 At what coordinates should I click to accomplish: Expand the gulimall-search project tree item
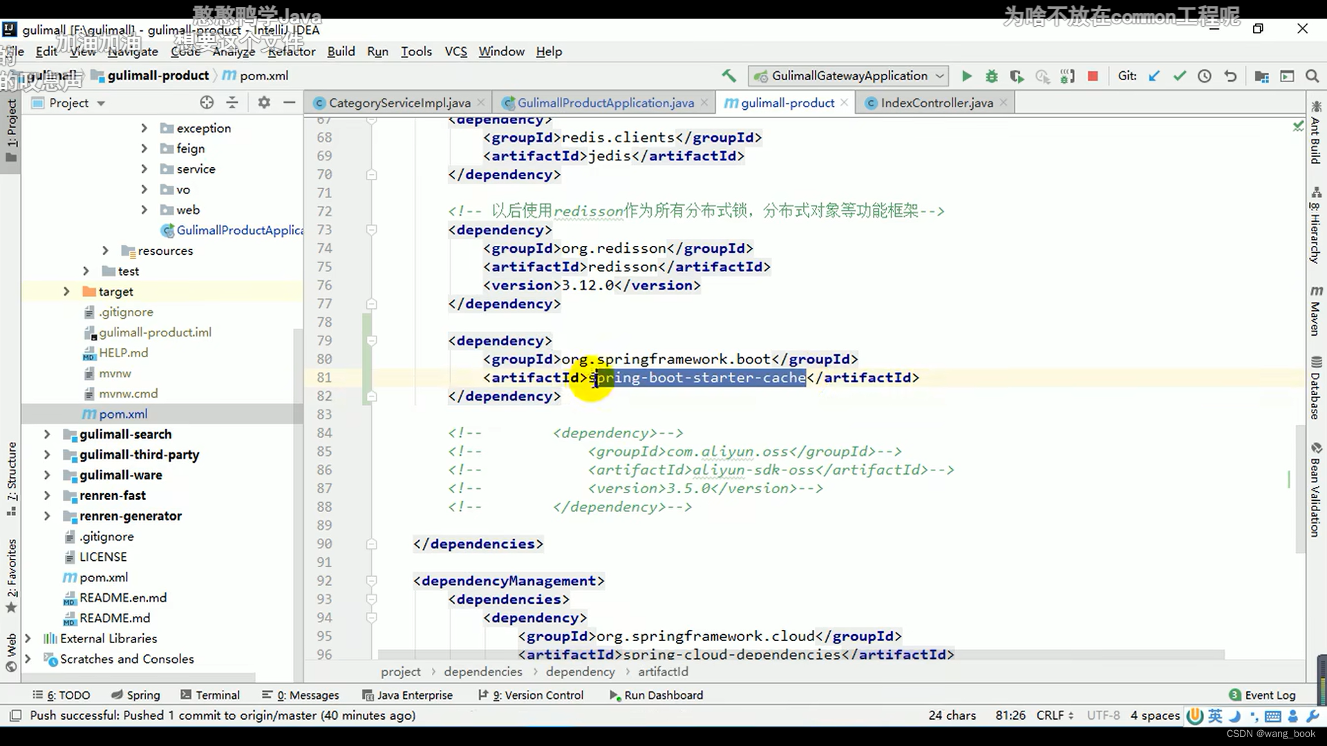[46, 434]
